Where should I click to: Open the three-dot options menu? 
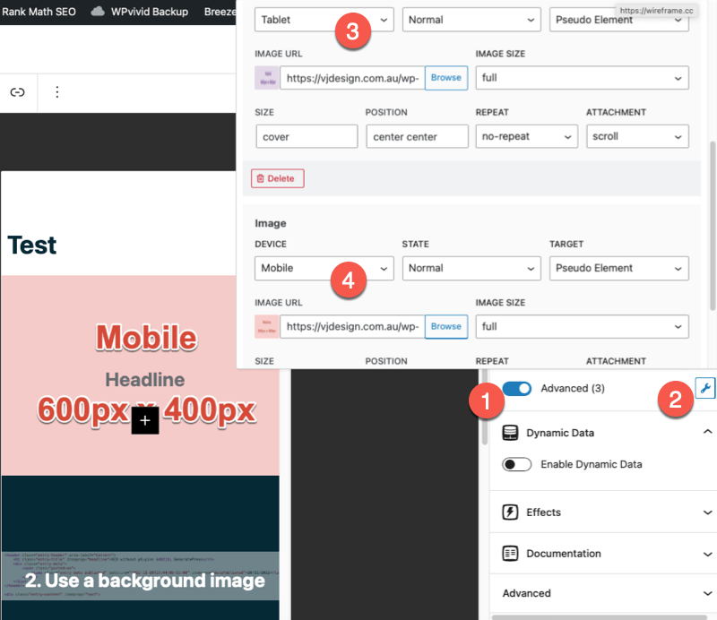(x=57, y=92)
